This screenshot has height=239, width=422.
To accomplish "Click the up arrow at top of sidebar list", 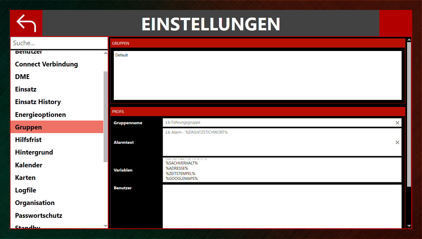I will point(105,52).
